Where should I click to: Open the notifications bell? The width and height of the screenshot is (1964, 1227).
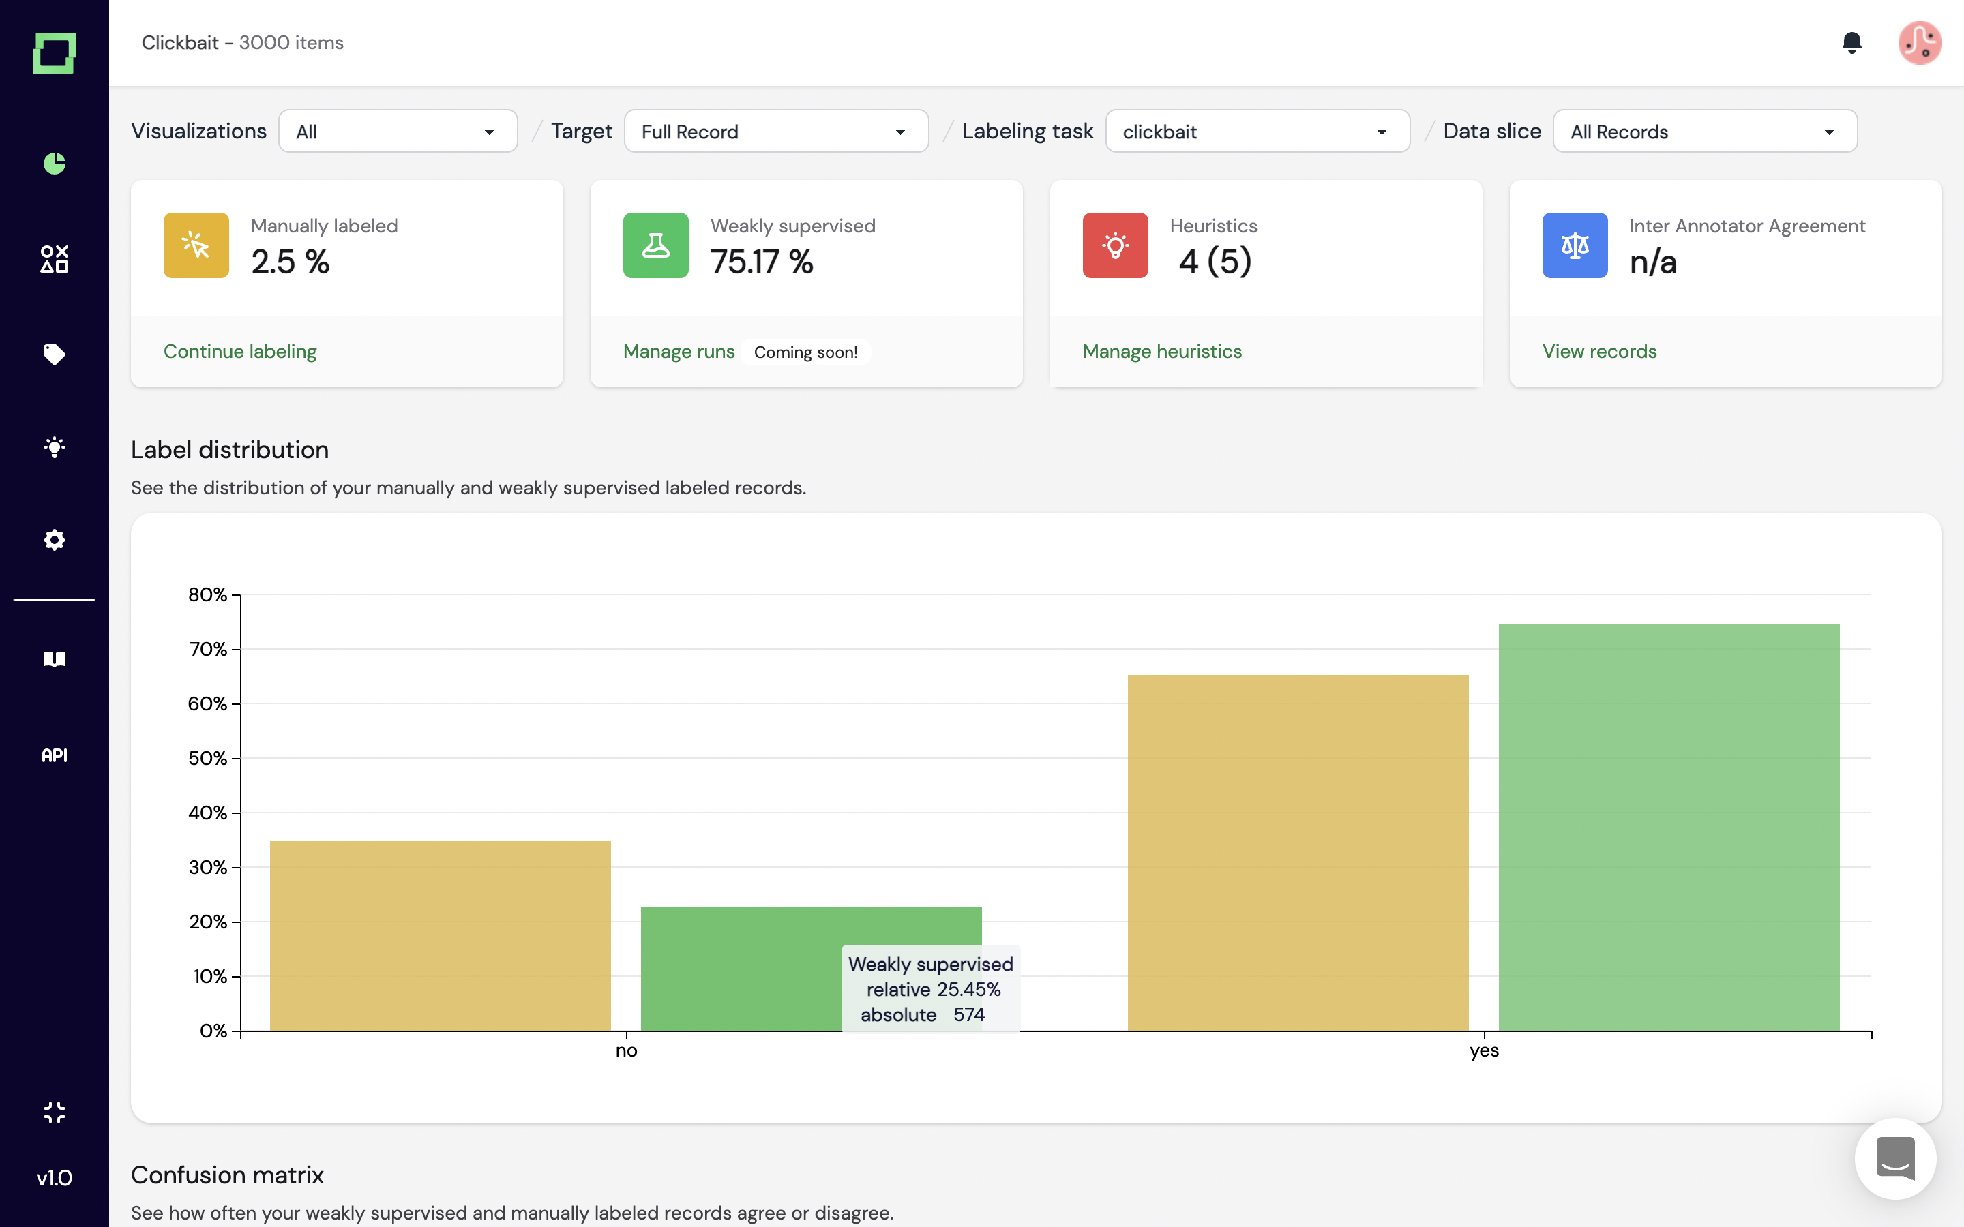click(1851, 42)
